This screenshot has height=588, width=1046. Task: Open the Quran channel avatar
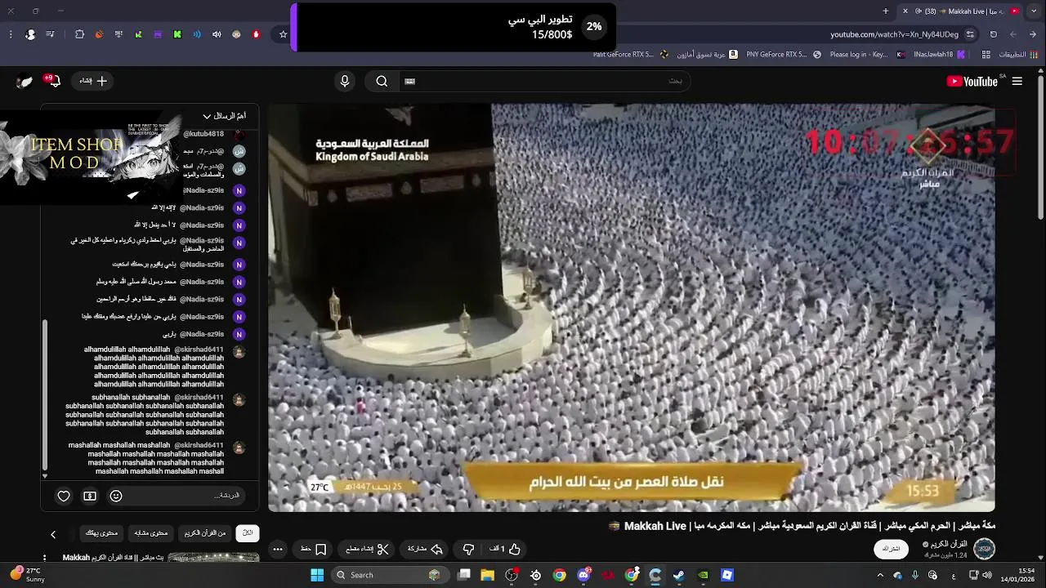coord(985,549)
